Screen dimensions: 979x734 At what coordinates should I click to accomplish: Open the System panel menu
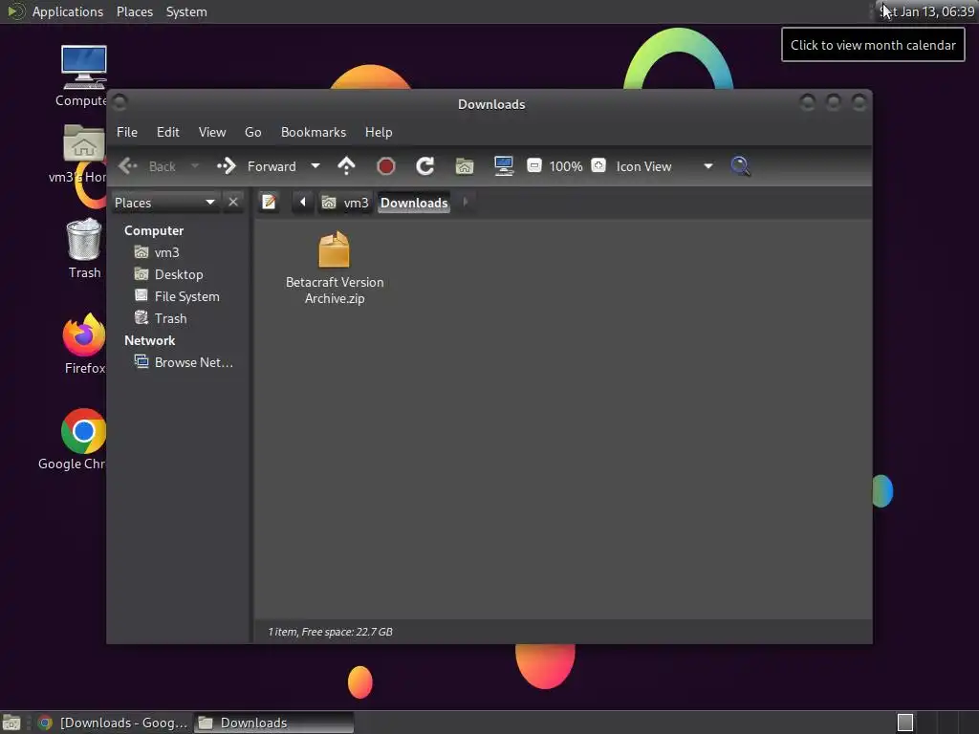[186, 11]
